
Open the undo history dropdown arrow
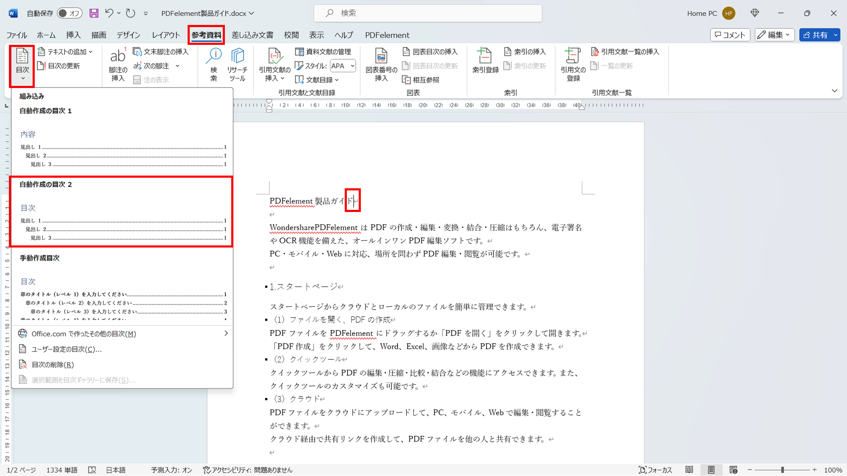(119, 13)
